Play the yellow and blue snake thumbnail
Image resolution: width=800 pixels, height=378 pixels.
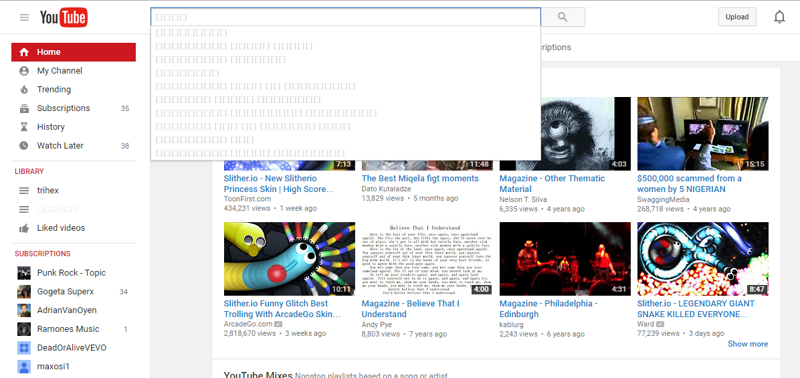(289, 259)
